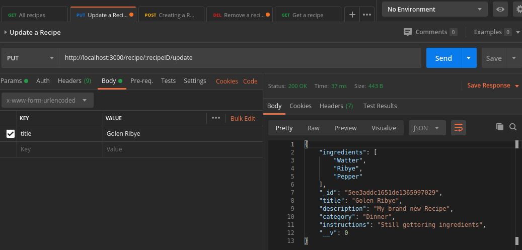The height and width of the screenshot is (250, 522).
Task: Open the request Settings tab
Action: click(195, 81)
